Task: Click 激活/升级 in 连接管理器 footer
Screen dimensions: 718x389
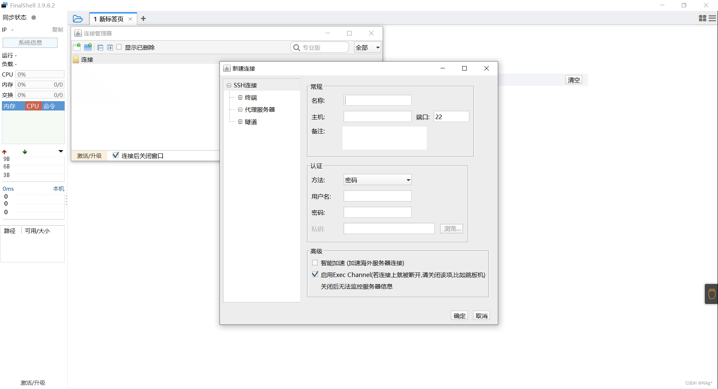Action: point(89,156)
